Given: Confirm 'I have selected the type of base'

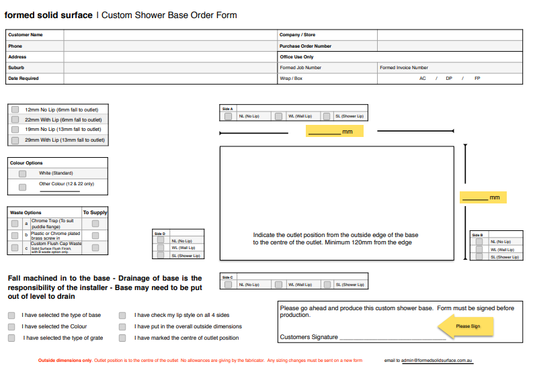Looking at the screenshot, I should pyautogui.click(x=11, y=316).
